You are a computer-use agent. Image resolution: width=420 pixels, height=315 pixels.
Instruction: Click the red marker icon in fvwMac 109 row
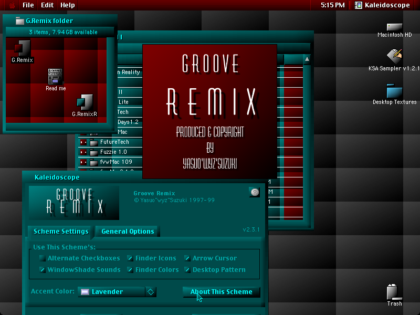coord(83,162)
